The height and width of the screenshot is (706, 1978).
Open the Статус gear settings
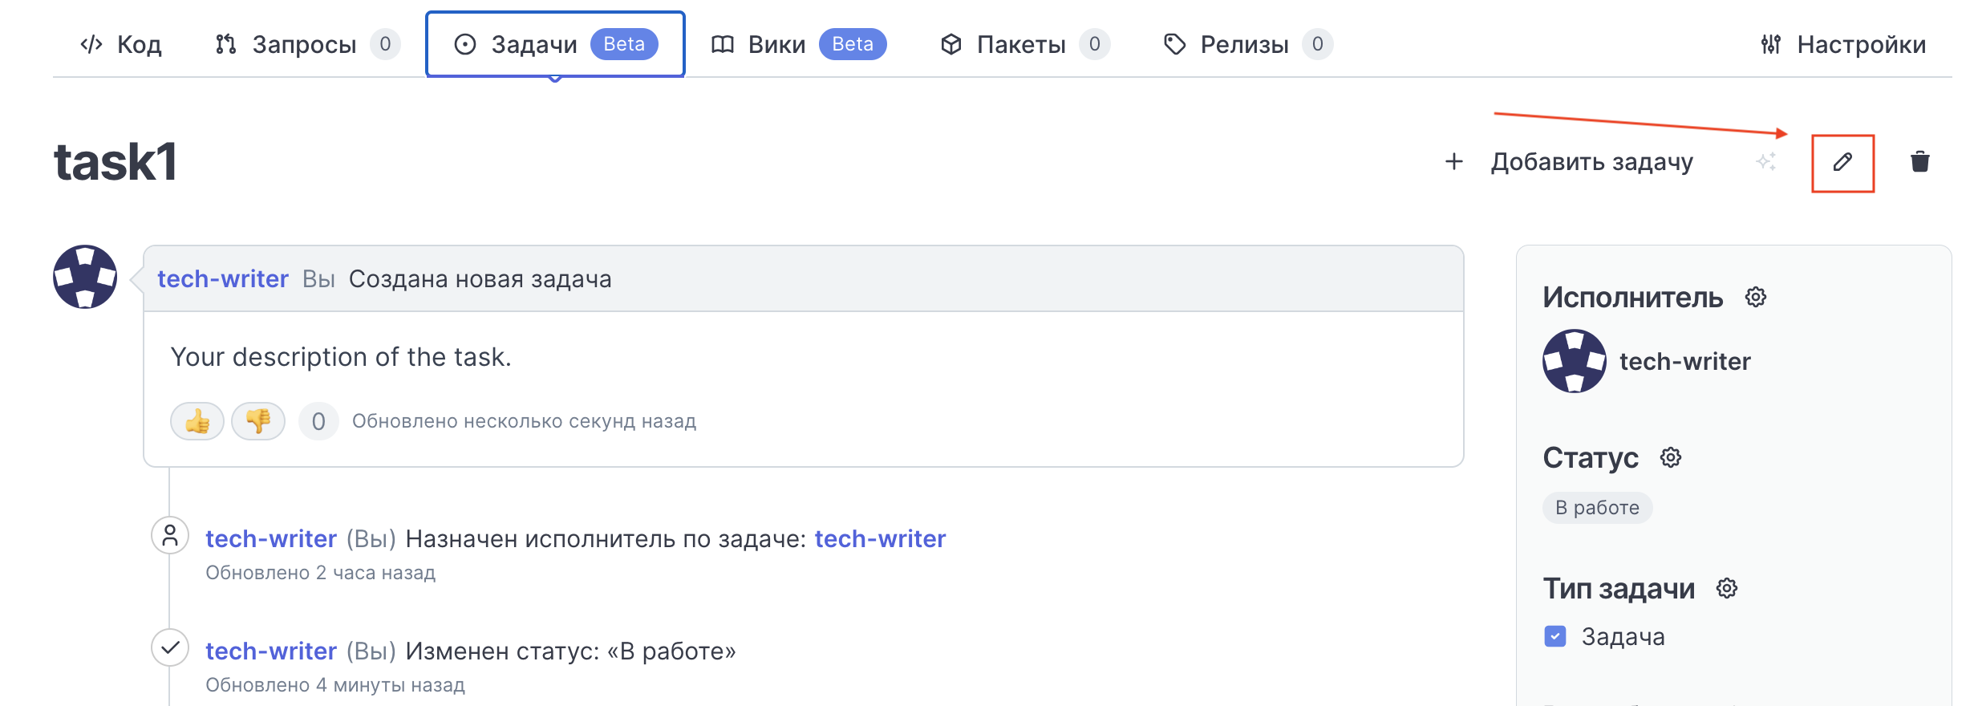[x=1671, y=458]
